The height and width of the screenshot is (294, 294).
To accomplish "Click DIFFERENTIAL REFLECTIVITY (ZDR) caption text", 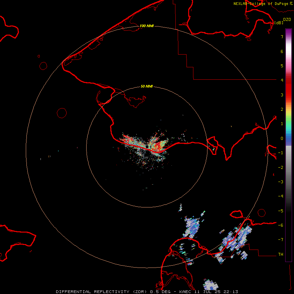I will [x=102, y=292].
